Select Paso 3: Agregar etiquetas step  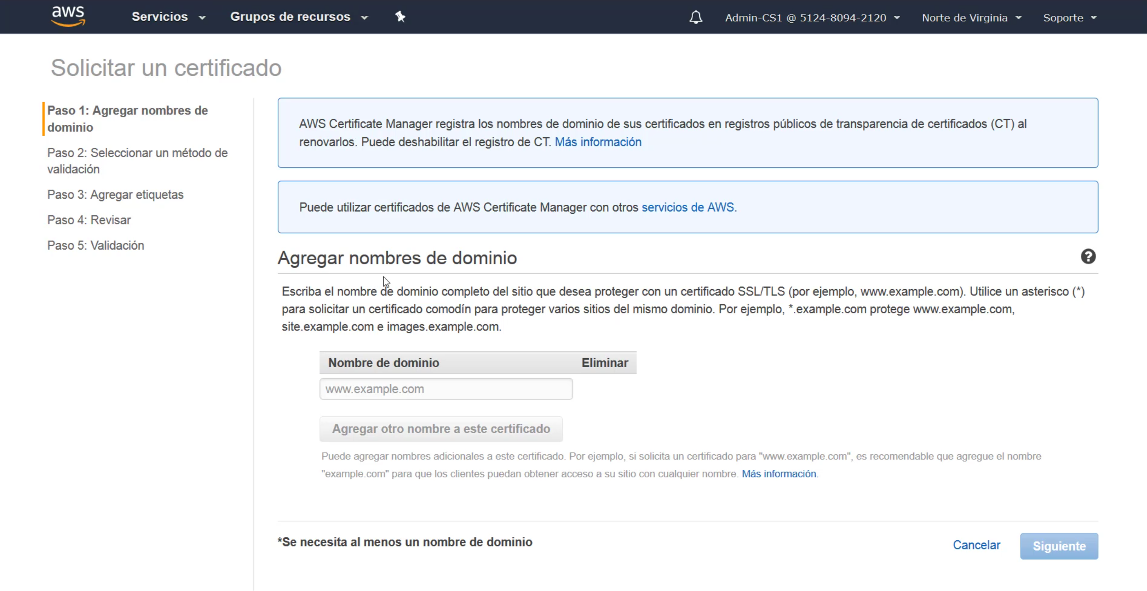point(115,194)
